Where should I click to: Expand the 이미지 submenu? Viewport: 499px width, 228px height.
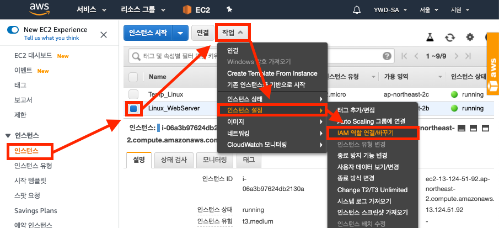tap(272, 121)
